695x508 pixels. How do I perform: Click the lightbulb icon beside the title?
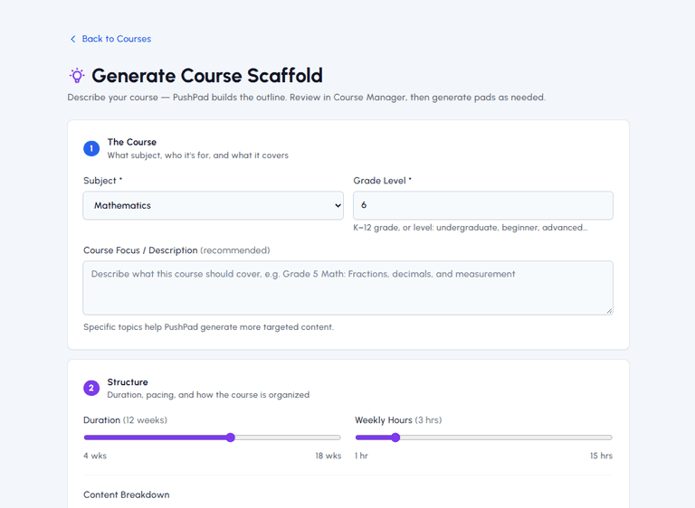(x=77, y=75)
